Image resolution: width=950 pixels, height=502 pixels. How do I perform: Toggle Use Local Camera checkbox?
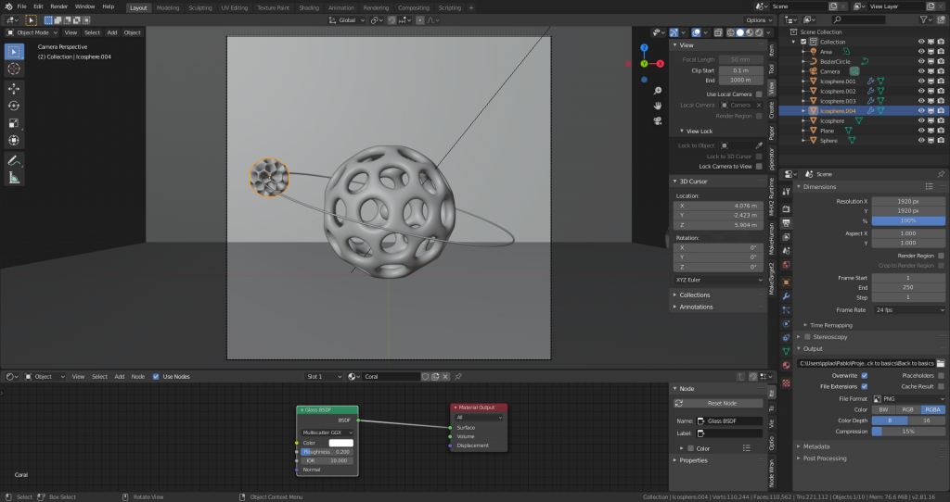(x=759, y=94)
